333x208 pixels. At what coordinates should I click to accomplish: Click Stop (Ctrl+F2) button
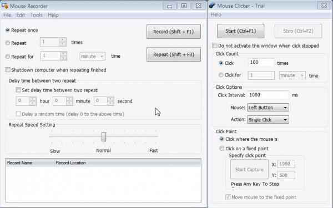(298, 31)
